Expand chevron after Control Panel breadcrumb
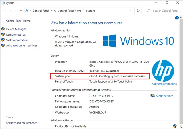This screenshot has width=183, height=129. point(51,11)
